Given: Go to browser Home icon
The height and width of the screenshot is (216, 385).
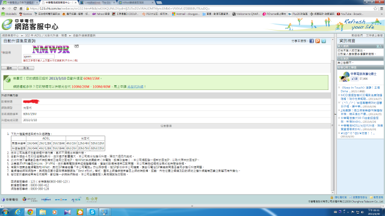Looking at the screenshot, I should point(21,8).
